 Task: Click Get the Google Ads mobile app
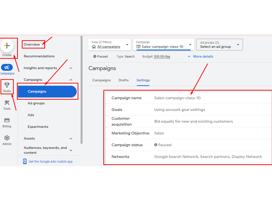pyautogui.click(x=51, y=162)
